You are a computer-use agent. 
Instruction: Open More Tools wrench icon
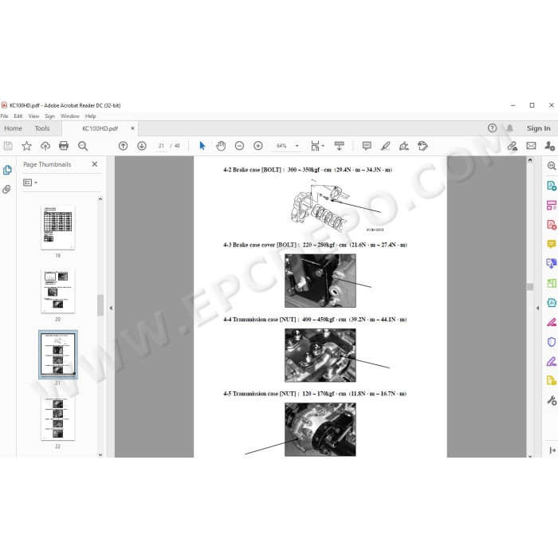tap(552, 401)
